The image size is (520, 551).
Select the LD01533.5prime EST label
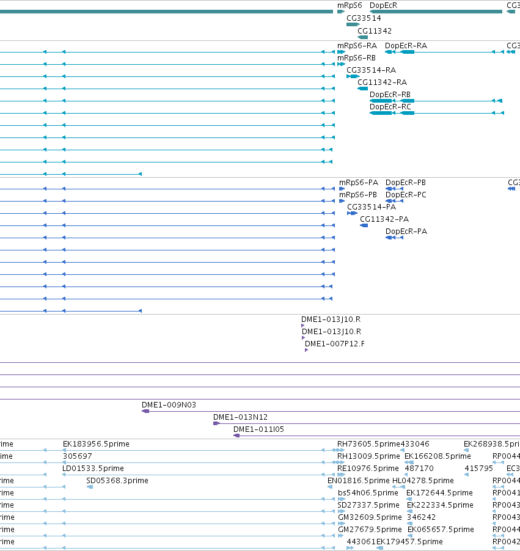click(x=93, y=469)
